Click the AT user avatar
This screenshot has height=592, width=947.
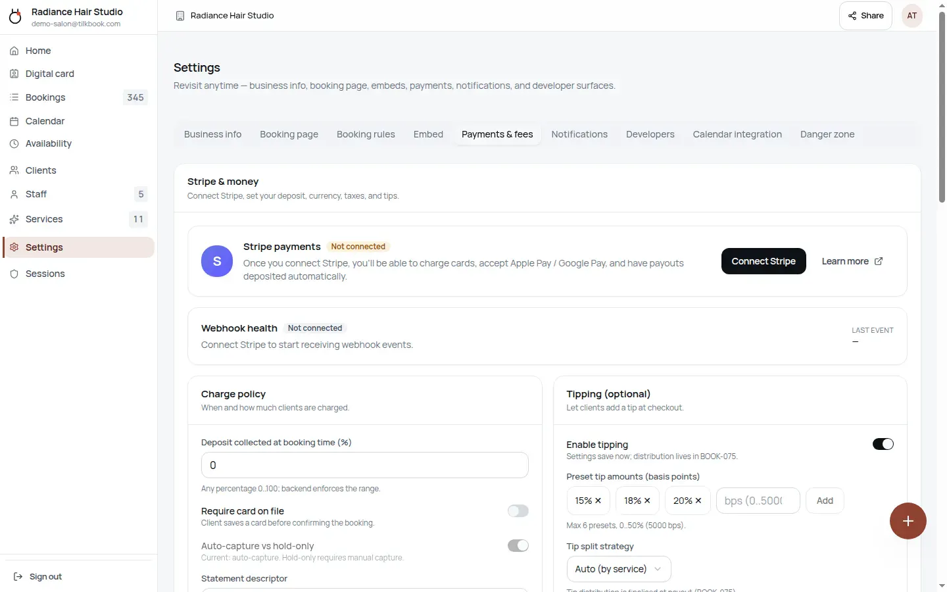[x=912, y=16]
